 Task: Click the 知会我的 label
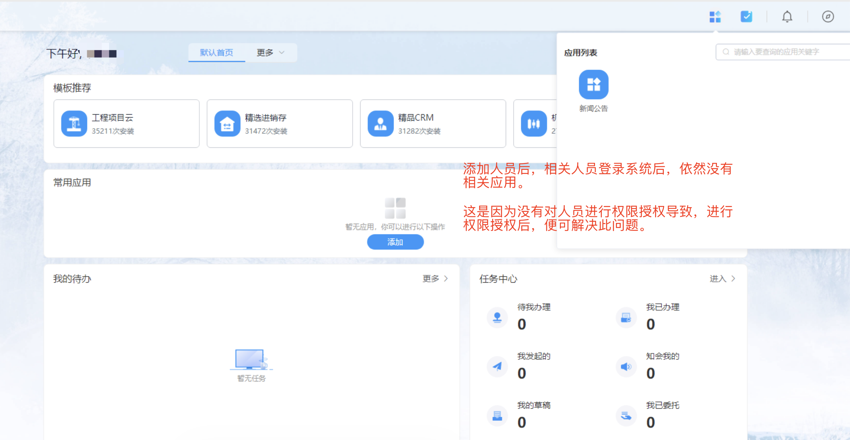click(663, 356)
